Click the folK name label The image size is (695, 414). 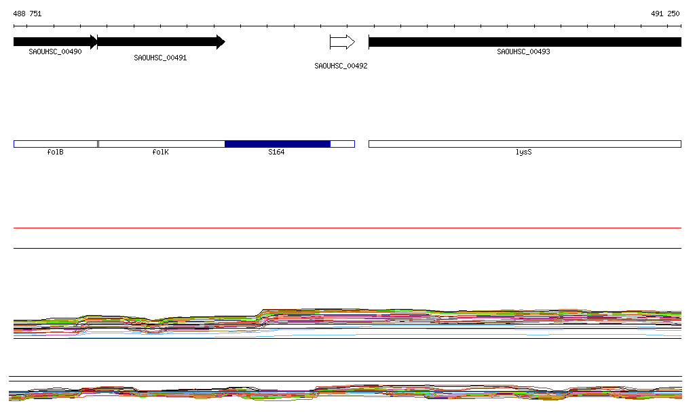(x=160, y=152)
